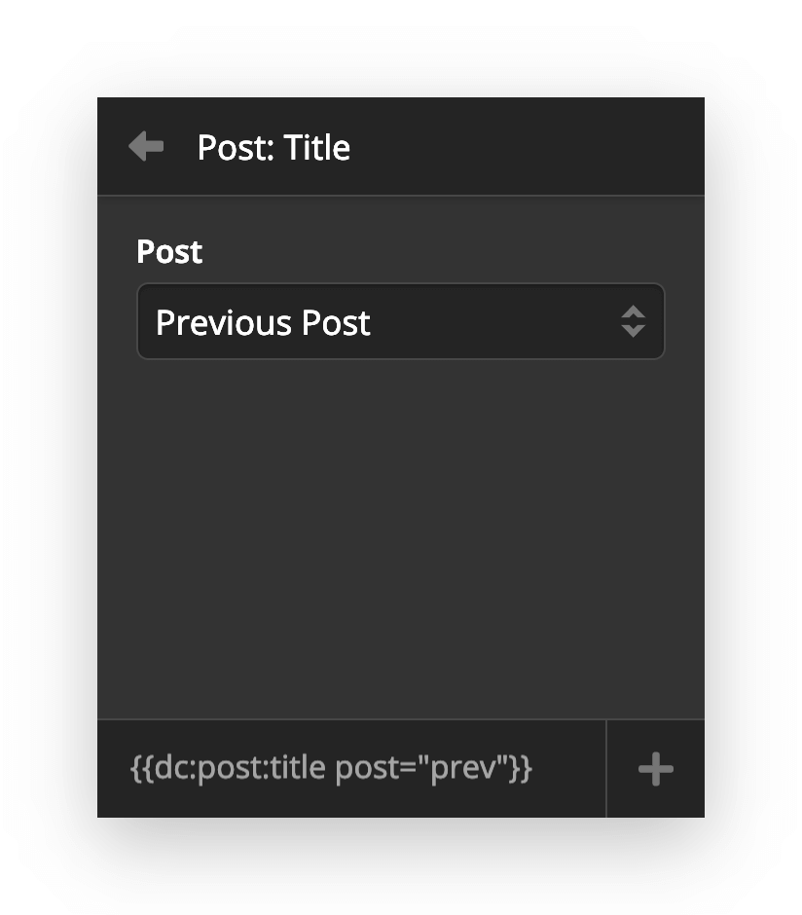Click the Post: Title header
The image size is (802, 915).
pos(274,147)
